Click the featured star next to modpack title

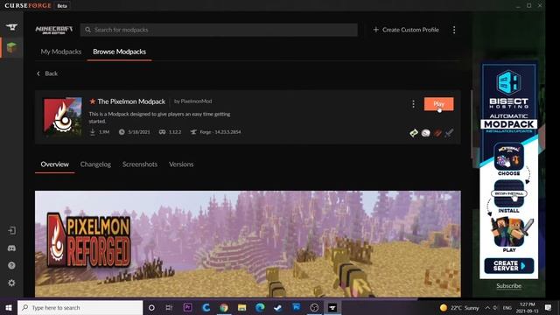(x=93, y=101)
